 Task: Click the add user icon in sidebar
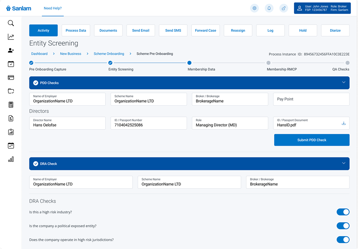coord(11,50)
